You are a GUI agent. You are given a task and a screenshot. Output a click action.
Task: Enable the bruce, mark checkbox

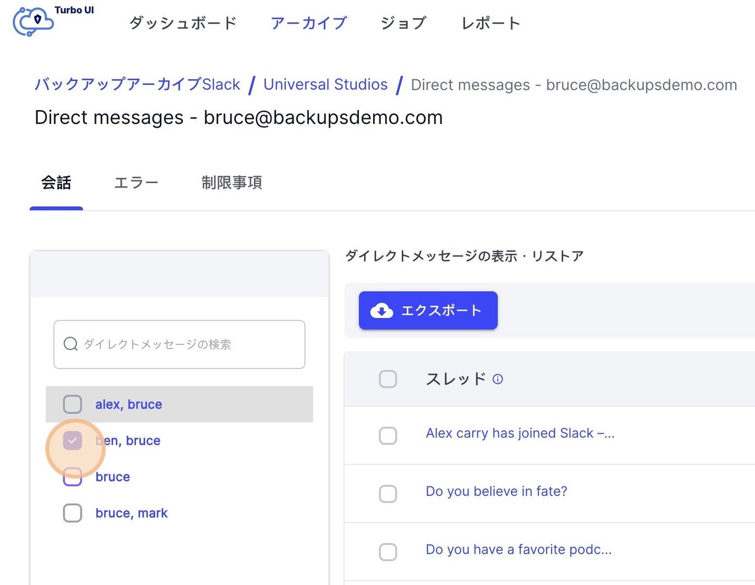coord(72,513)
